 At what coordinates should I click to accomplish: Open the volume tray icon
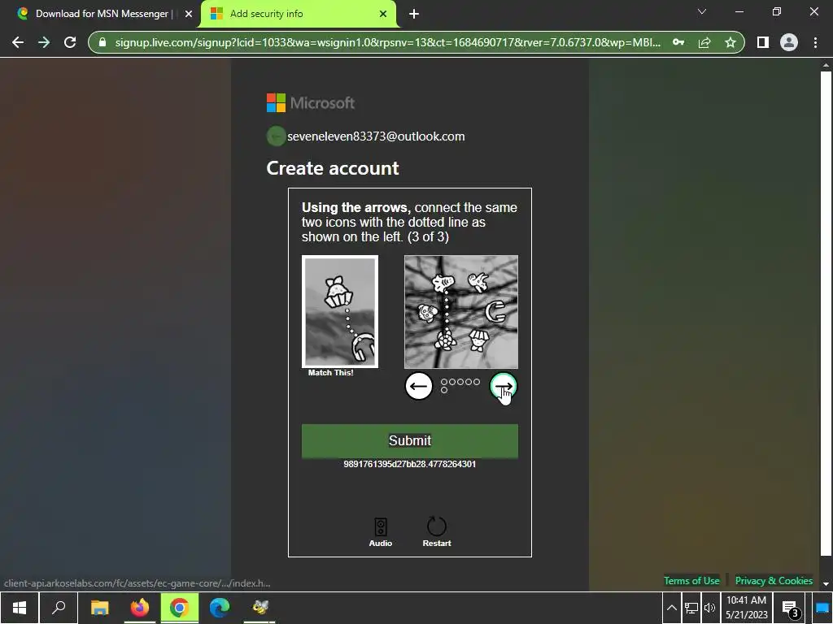tap(709, 608)
